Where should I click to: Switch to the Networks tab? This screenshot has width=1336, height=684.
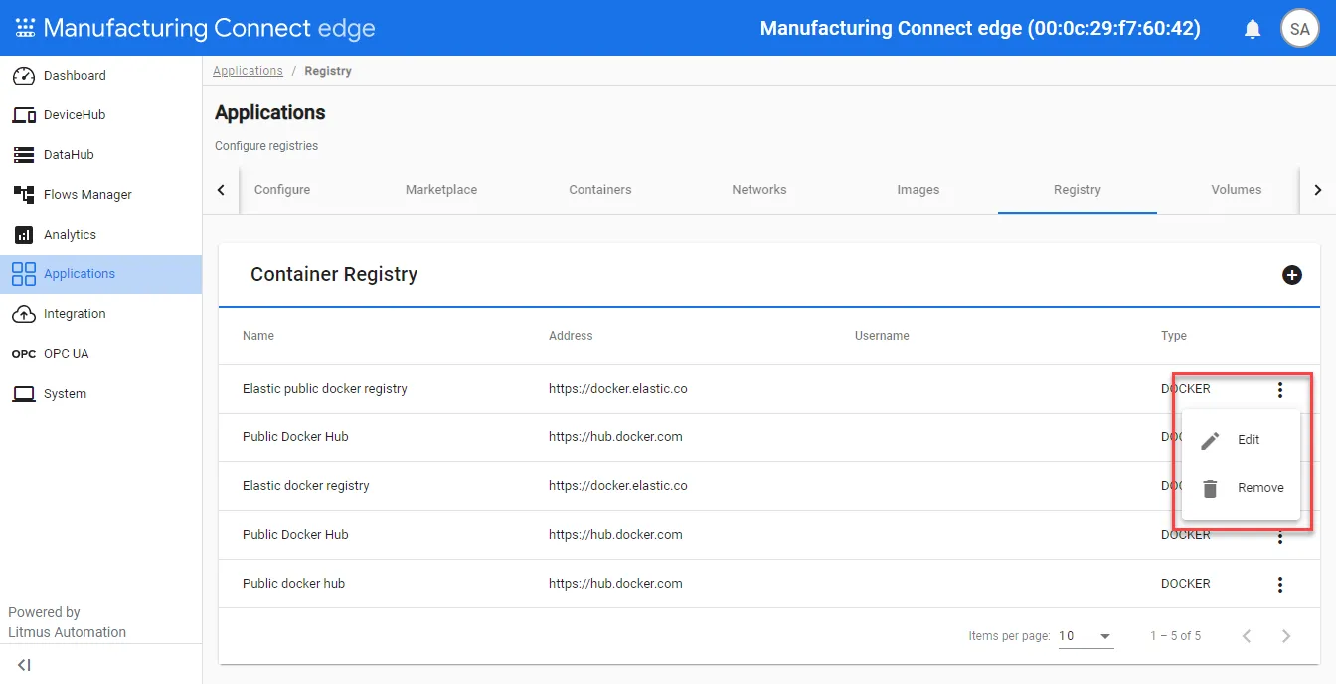[x=759, y=190]
